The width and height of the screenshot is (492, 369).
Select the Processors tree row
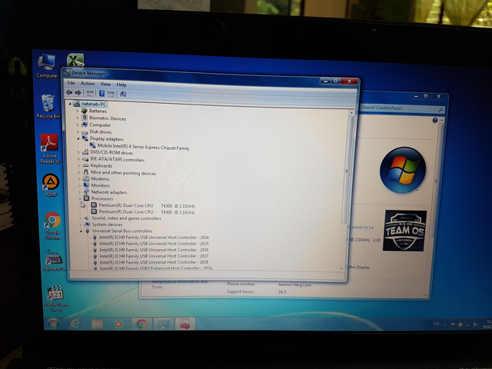(98, 198)
